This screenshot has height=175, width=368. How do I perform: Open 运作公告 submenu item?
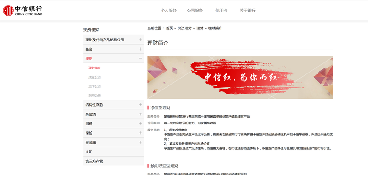coord(95,86)
